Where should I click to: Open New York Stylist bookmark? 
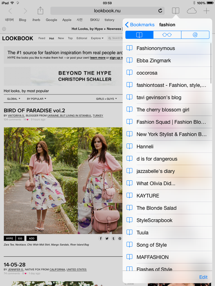point(167,134)
